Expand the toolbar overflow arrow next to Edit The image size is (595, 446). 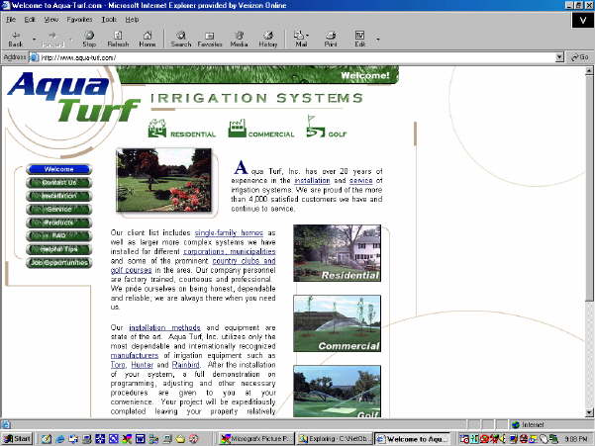coord(378,39)
